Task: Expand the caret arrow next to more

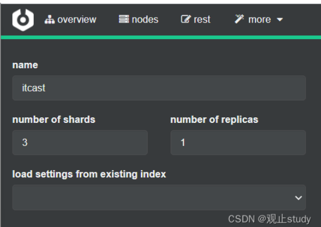Action: 280,20
